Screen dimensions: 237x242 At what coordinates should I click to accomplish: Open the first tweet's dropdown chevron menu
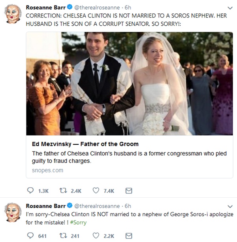point(231,8)
